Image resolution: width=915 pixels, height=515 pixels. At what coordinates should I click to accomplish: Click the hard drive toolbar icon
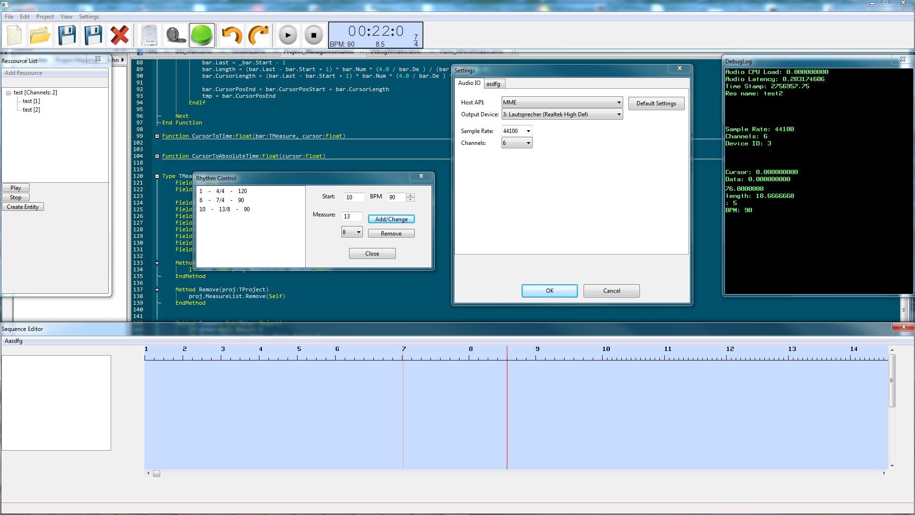pos(149,35)
